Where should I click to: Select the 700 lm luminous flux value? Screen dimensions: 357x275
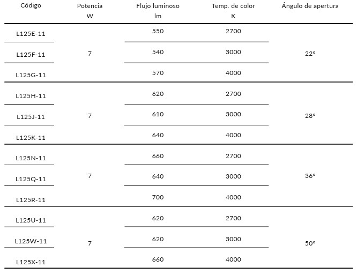click(158, 197)
